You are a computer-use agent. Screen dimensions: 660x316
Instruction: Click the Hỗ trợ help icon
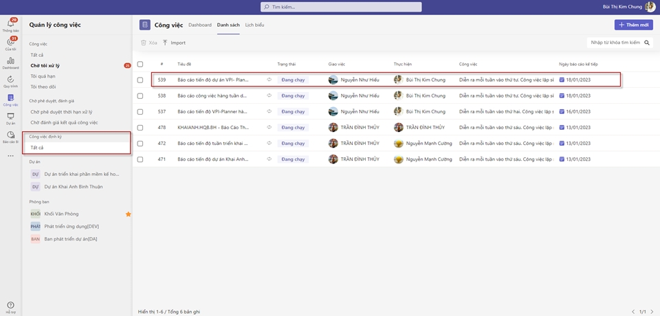10,306
